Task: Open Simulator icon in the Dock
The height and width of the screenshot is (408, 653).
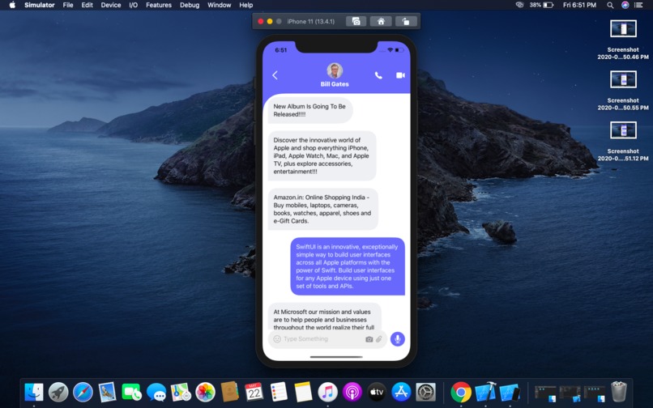Action: tap(510, 392)
